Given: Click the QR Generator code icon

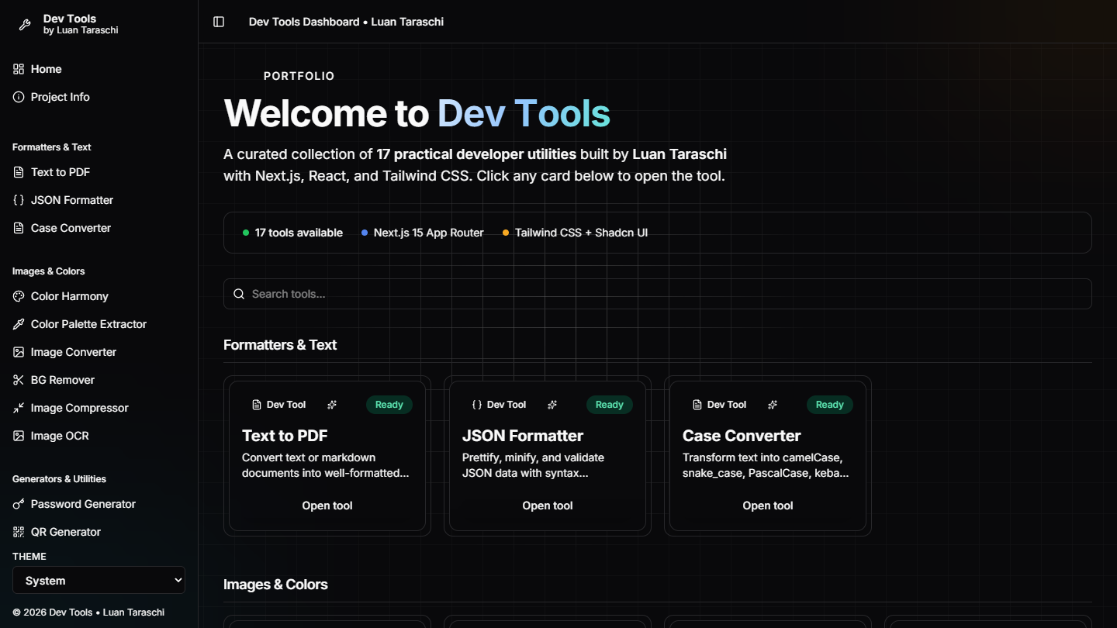Looking at the screenshot, I should tap(19, 532).
